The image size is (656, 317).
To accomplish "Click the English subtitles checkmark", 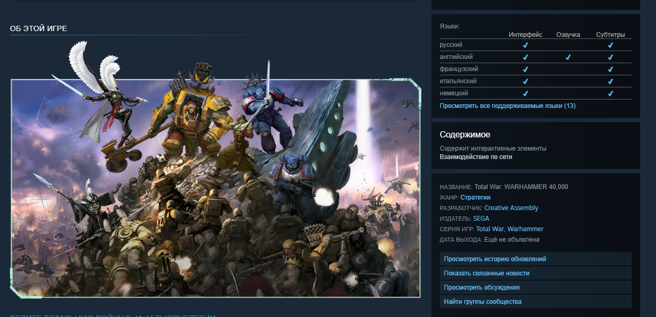I will [x=610, y=57].
